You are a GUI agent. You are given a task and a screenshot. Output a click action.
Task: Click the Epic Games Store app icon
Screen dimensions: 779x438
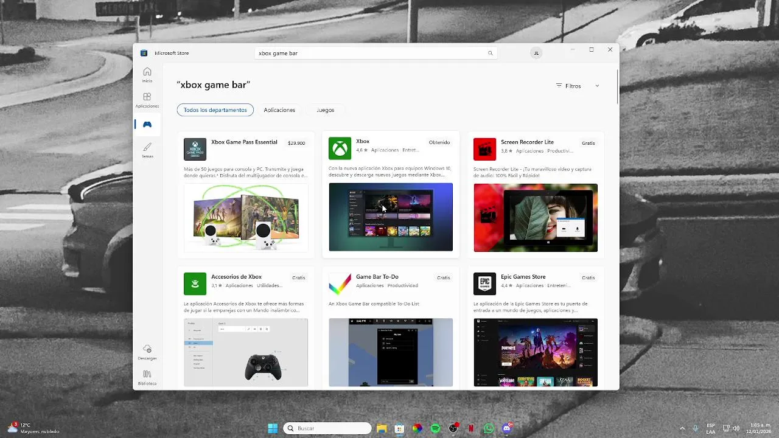click(x=485, y=283)
